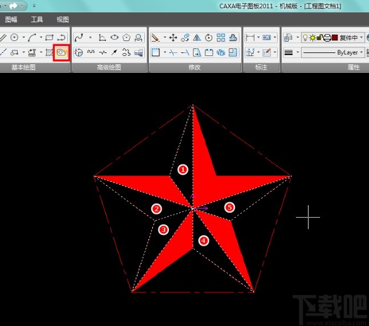Viewport: 369px width, 326px height.
Task: Select the Fill tool highlighted in red
Action: coord(61,52)
